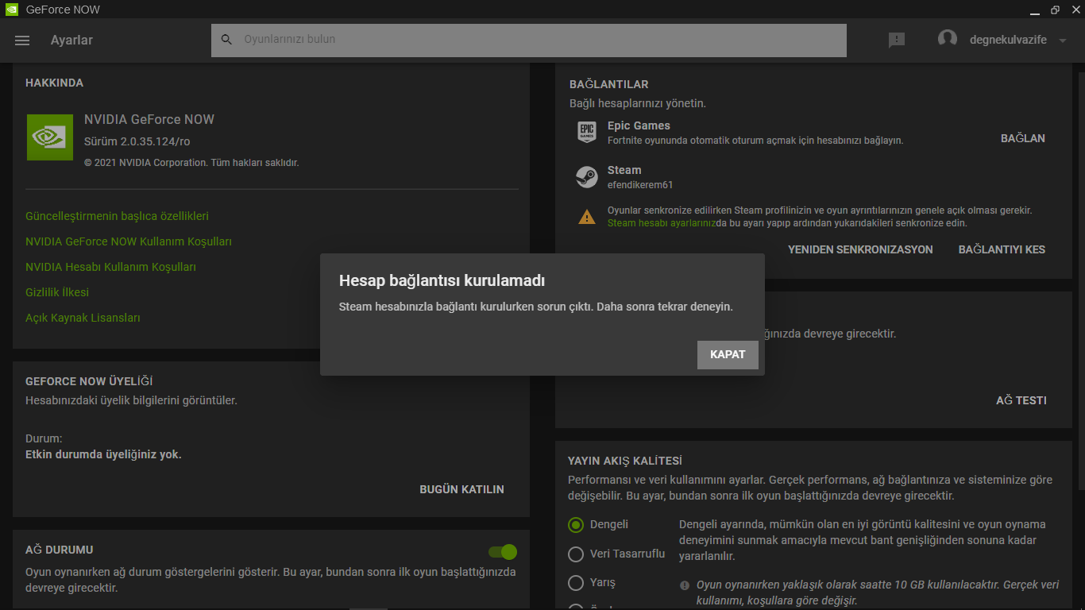Click the GeForce NOW title bar icon
The width and height of the screenshot is (1085, 610).
pyautogui.click(x=12, y=10)
